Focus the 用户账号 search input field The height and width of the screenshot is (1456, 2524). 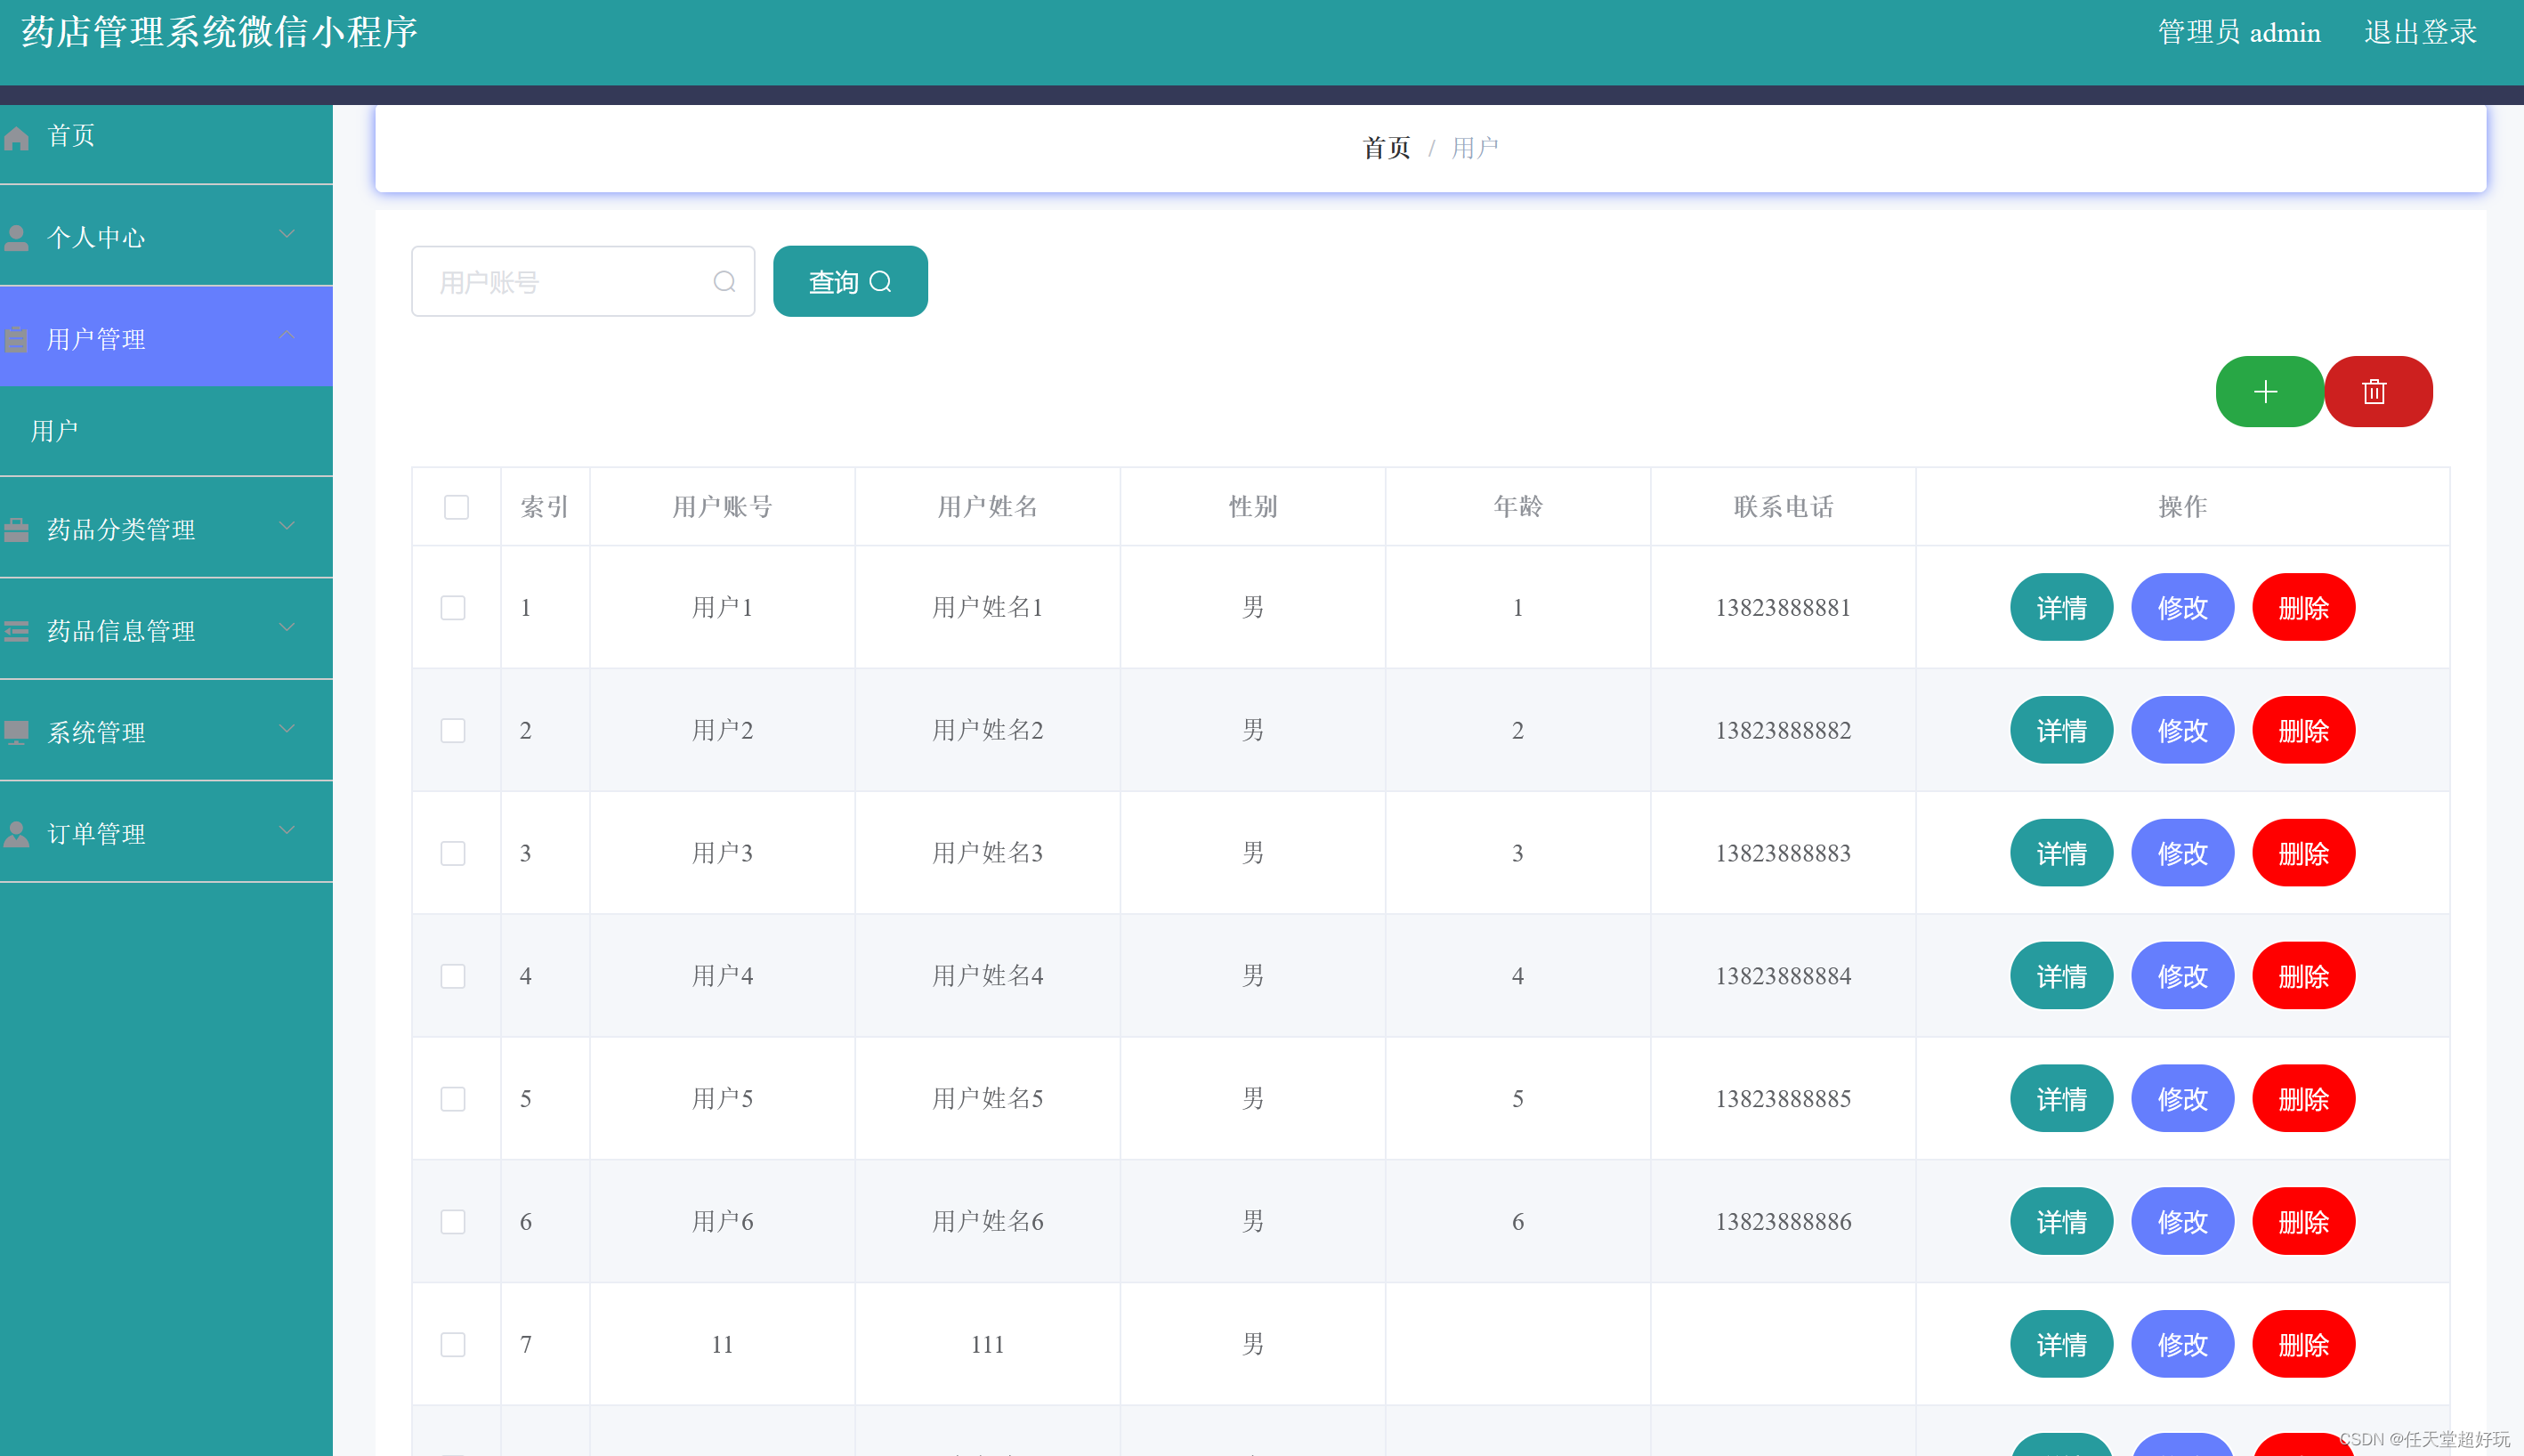[583, 282]
